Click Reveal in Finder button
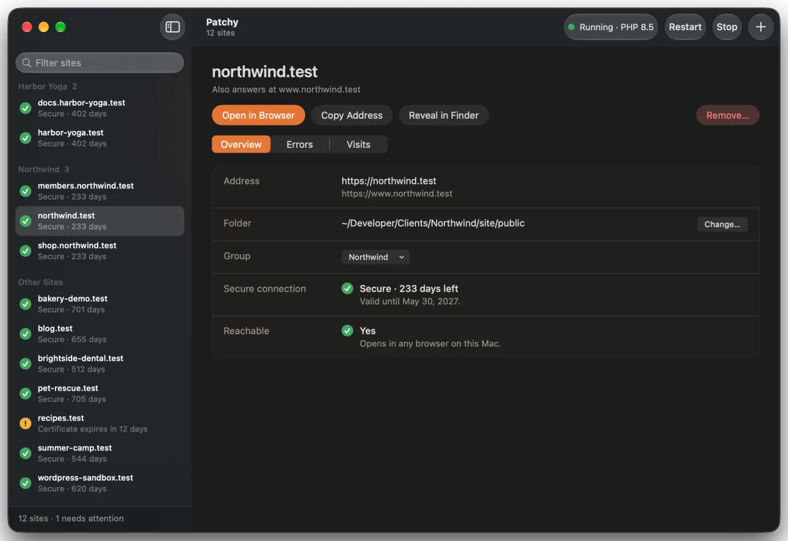This screenshot has height=541, width=788. (444, 115)
